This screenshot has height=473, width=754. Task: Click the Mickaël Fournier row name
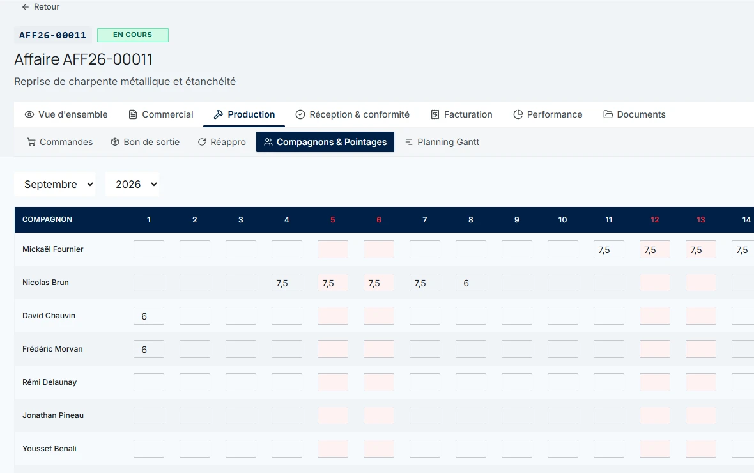[53, 249]
